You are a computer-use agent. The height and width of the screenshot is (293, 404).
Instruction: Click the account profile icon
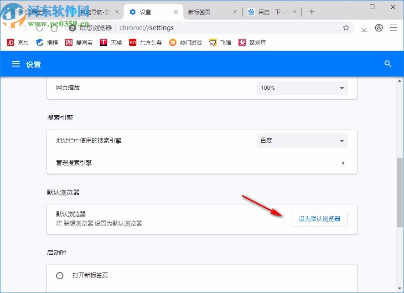tap(379, 28)
